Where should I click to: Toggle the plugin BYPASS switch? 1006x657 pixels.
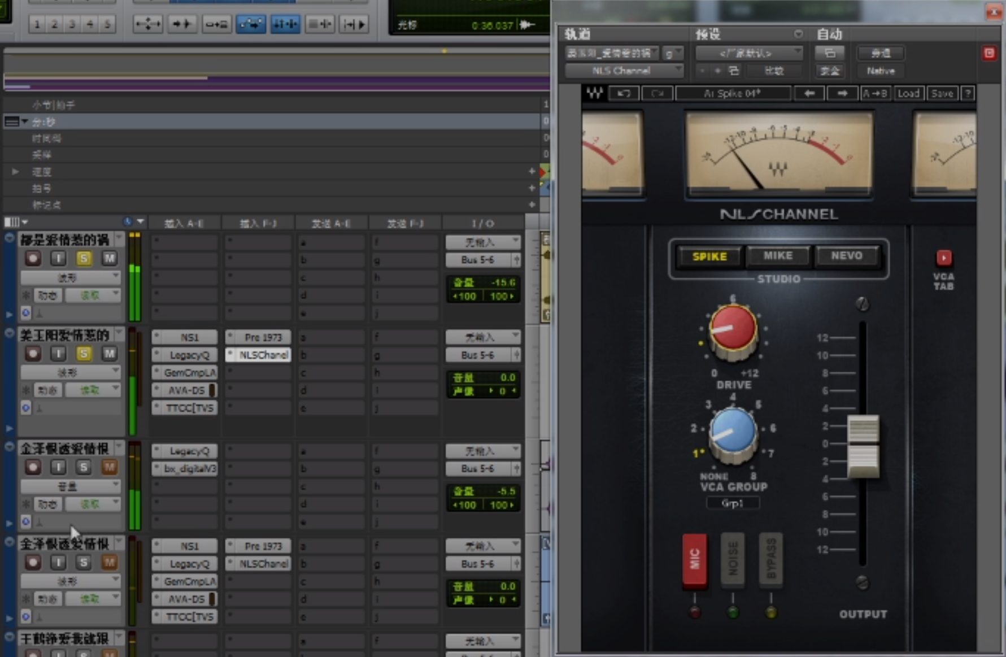(770, 559)
